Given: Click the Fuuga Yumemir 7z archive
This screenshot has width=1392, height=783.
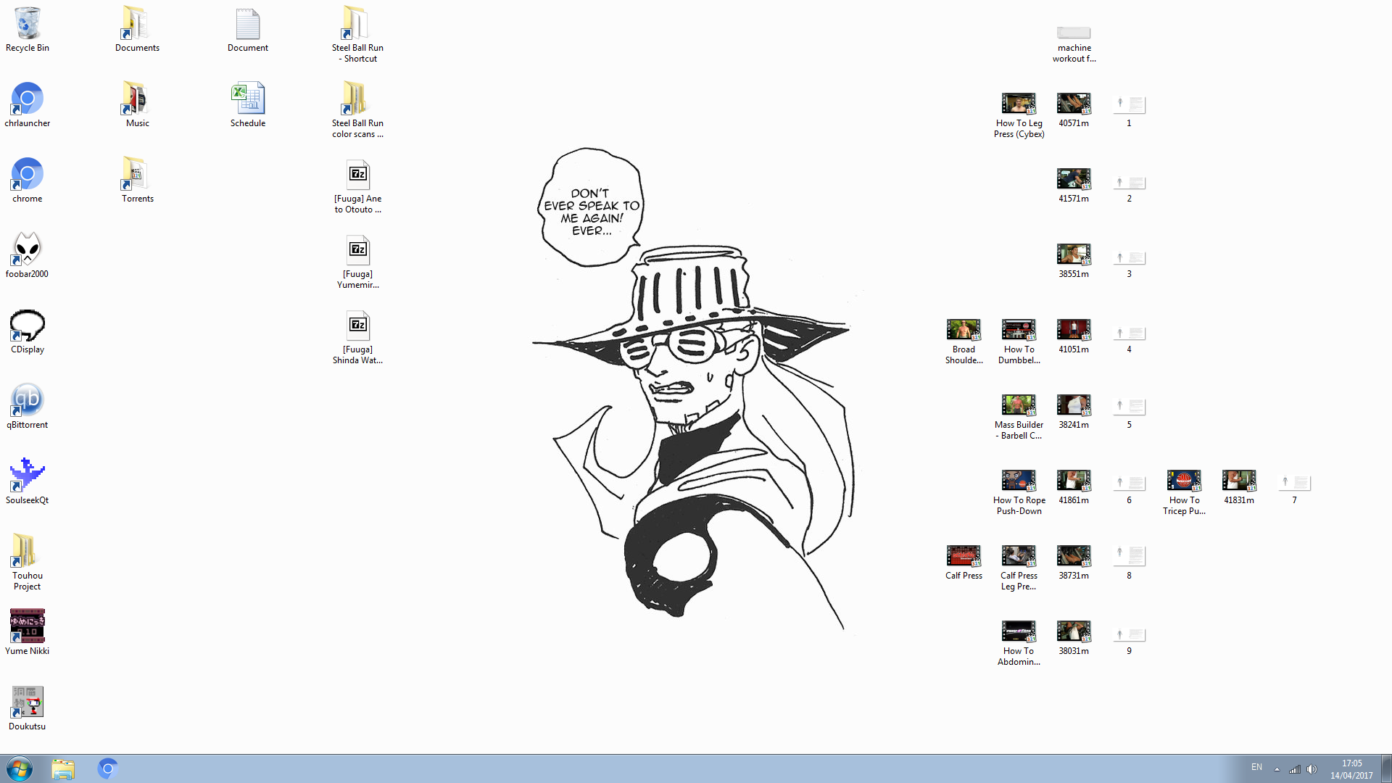Looking at the screenshot, I should (357, 250).
